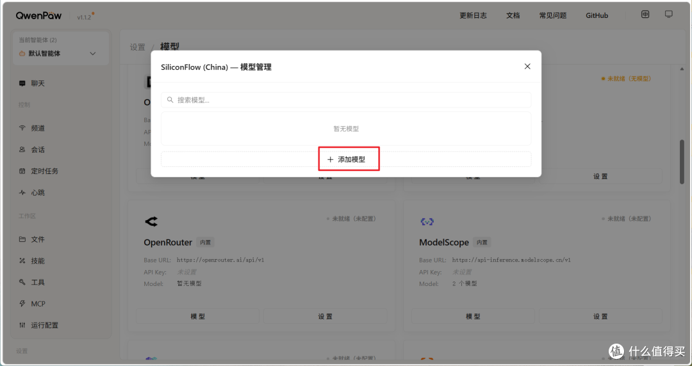
Task: Click the language switch icon in header
Action: point(645,15)
